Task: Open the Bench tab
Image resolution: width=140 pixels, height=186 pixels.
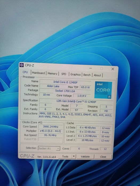Action: 87,75
